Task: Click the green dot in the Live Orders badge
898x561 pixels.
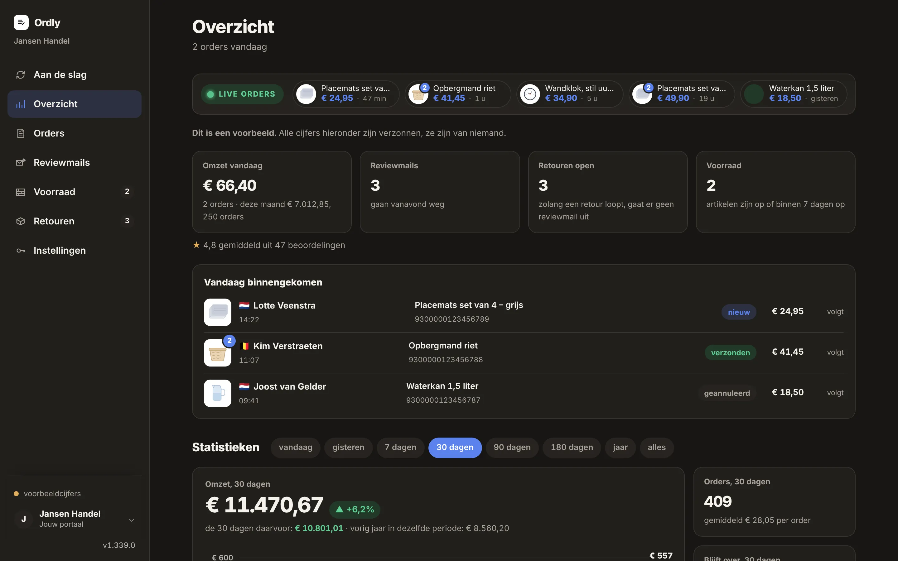Action: click(210, 94)
